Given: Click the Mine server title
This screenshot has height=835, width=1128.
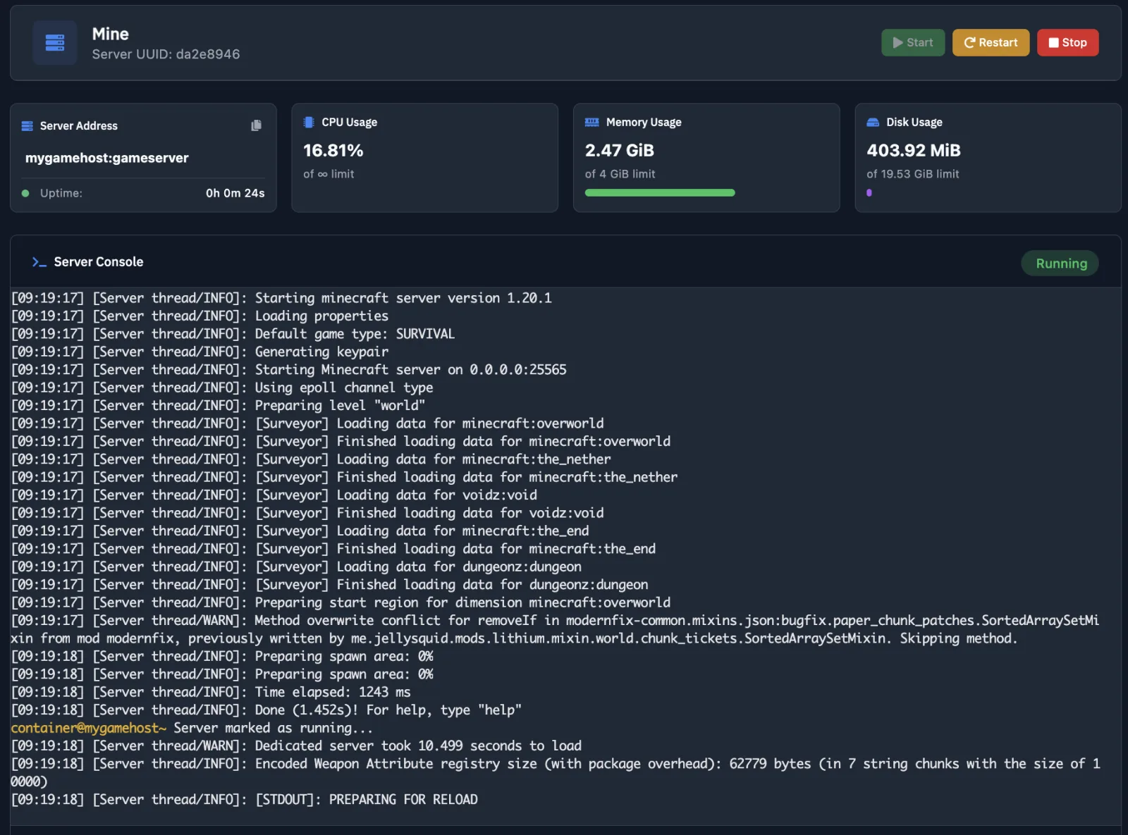Looking at the screenshot, I should 110,33.
